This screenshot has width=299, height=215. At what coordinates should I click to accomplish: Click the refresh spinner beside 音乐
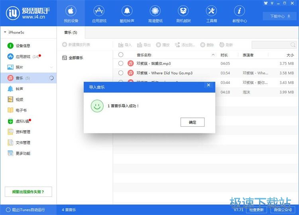tap(51, 78)
